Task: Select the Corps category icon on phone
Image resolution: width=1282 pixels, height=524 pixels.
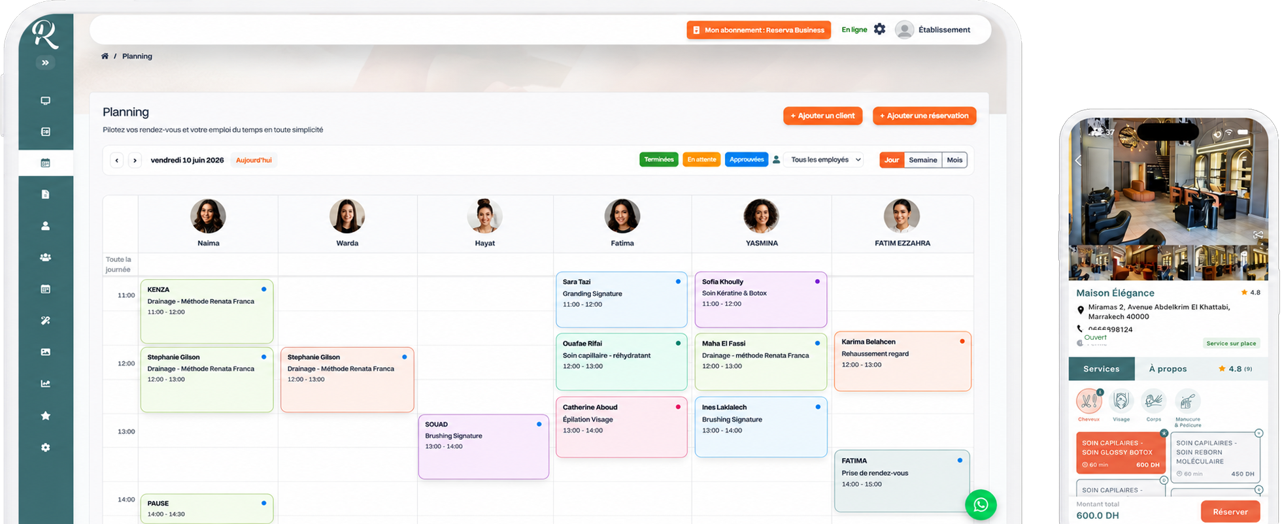Action: point(1153,401)
